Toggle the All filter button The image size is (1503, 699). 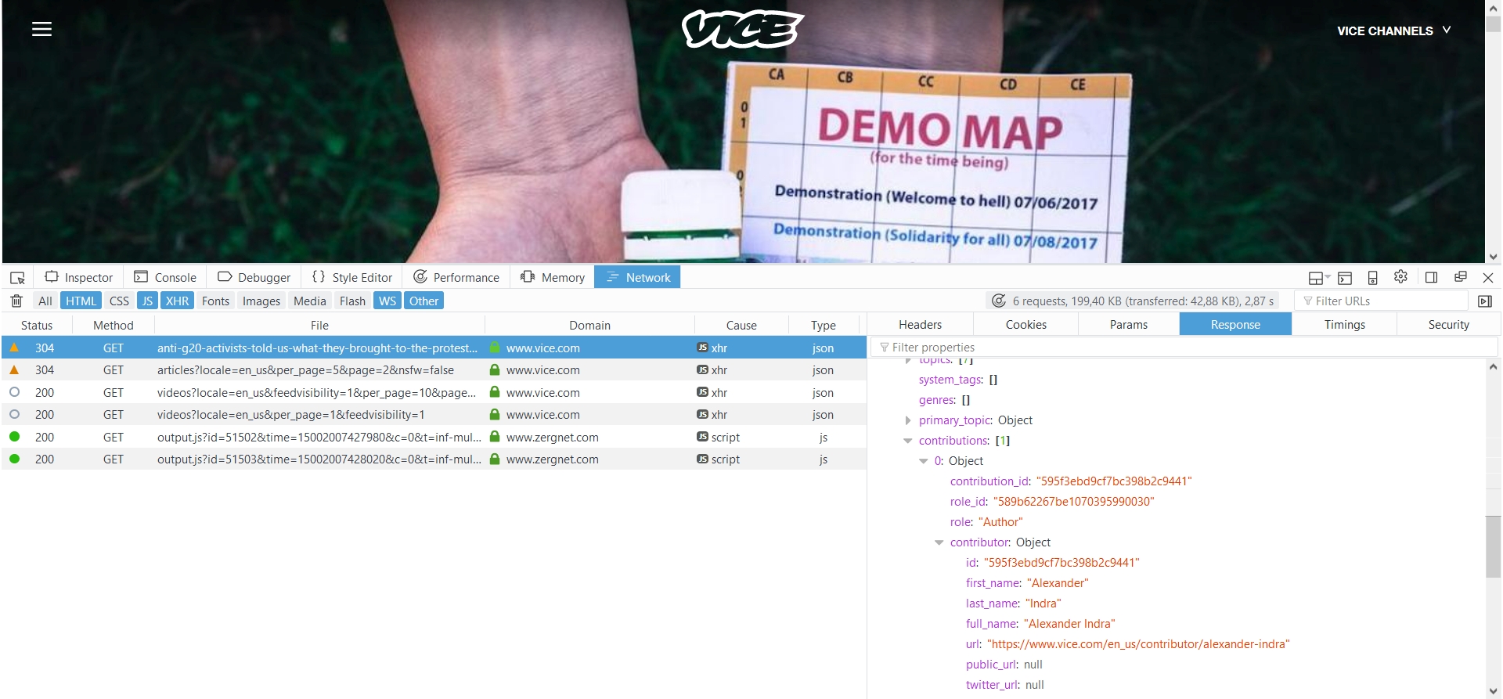pos(45,301)
